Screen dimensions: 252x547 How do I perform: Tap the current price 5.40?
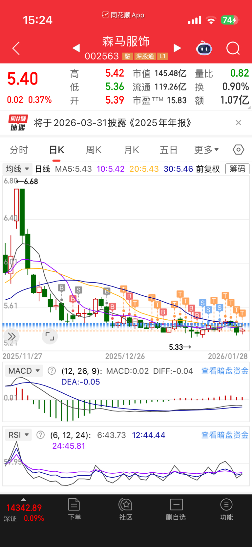click(x=23, y=79)
